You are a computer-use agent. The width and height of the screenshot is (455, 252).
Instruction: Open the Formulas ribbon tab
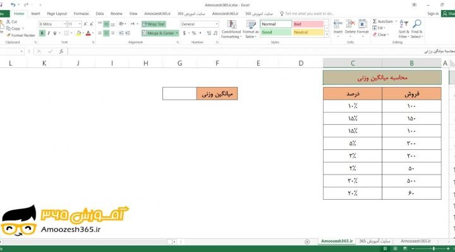click(82, 14)
